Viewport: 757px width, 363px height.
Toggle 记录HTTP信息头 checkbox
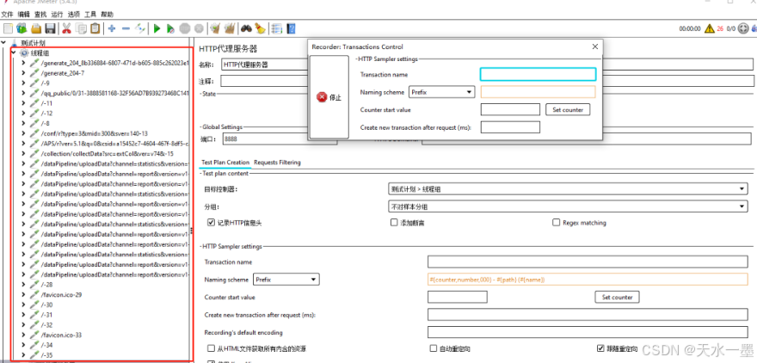(211, 223)
